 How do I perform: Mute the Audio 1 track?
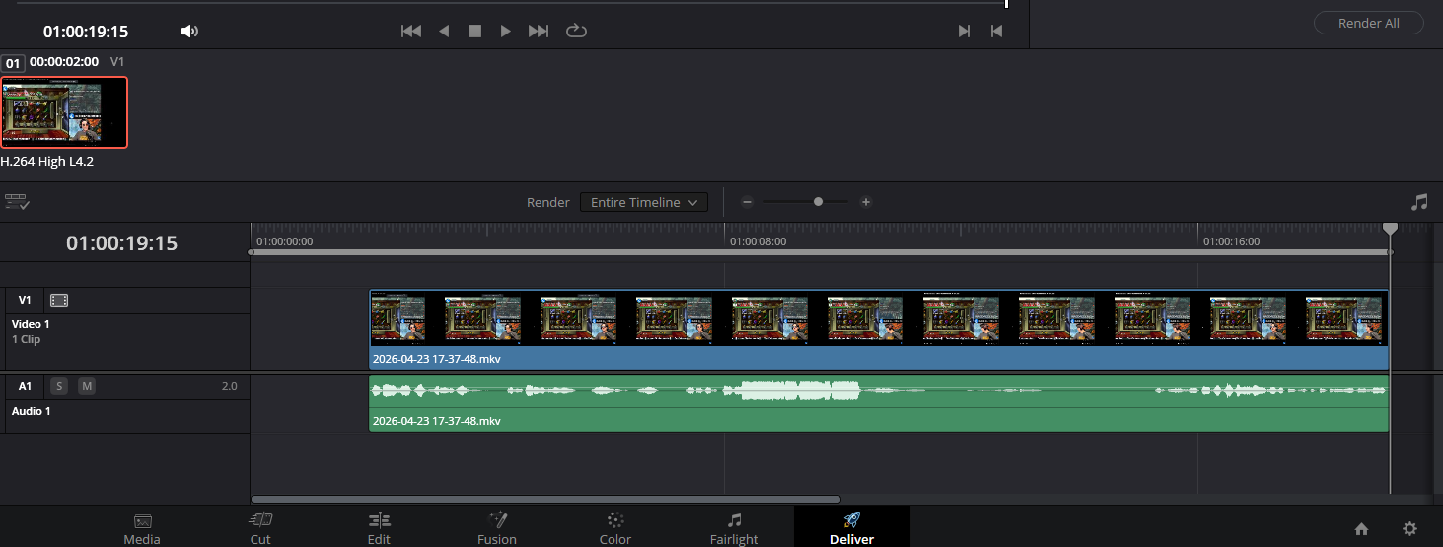pos(87,386)
